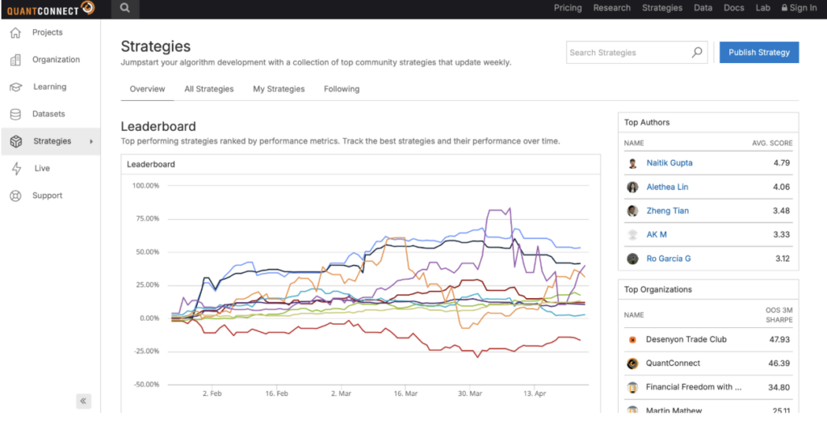This screenshot has width=827, height=425.
Task: Click the Desenyon Trade Club name
Action: pyautogui.click(x=686, y=339)
